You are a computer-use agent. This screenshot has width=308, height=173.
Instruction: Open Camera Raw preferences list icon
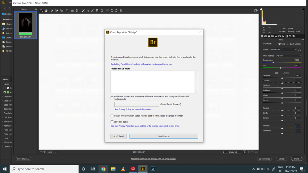tap(107, 10)
